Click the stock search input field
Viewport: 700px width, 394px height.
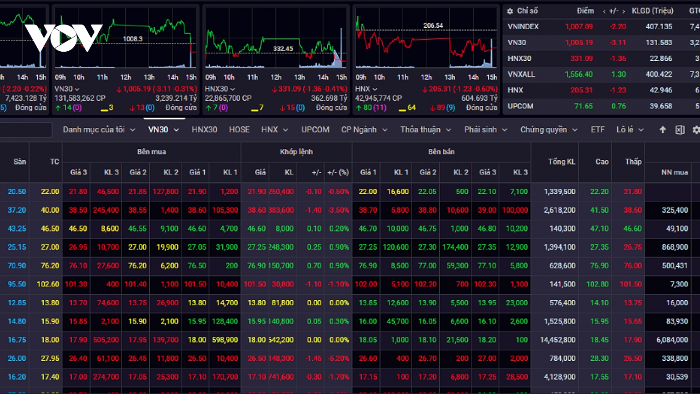[26, 130]
